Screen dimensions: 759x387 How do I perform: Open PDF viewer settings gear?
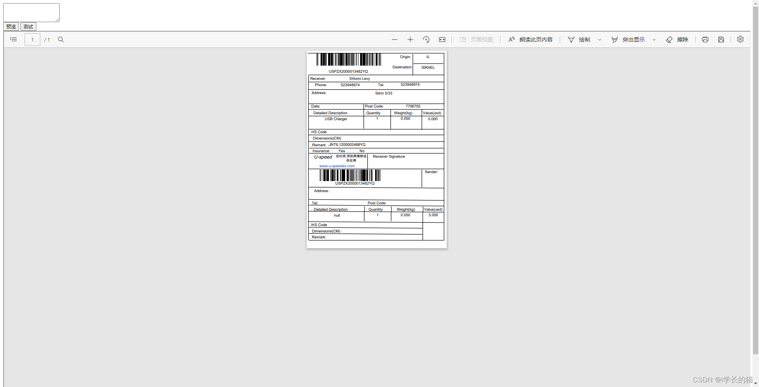click(740, 39)
